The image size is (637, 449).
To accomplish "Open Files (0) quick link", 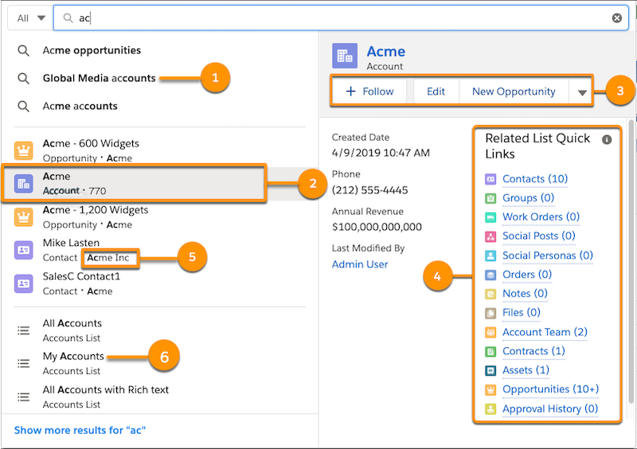I will 522,313.
